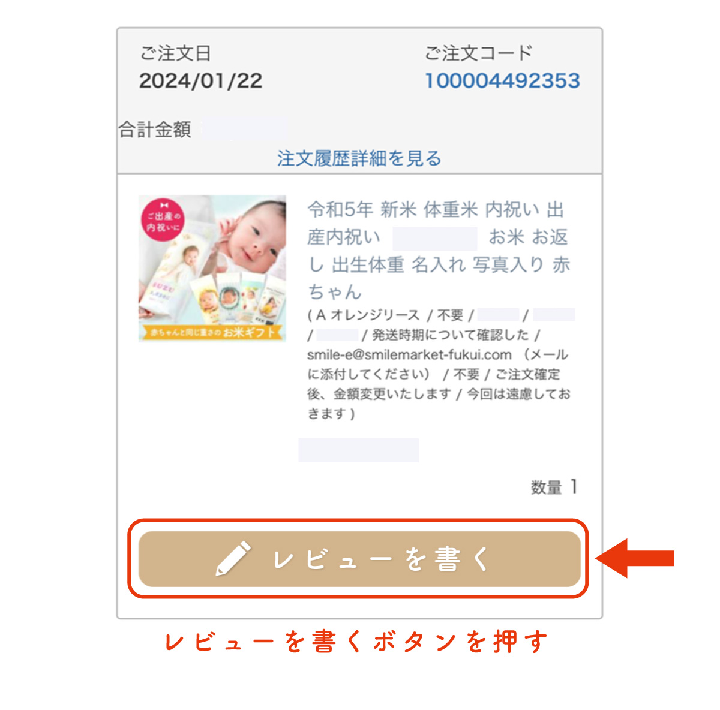720x710 pixels.
Task: Click the pencil icon on review button
Action: click(x=233, y=558)
